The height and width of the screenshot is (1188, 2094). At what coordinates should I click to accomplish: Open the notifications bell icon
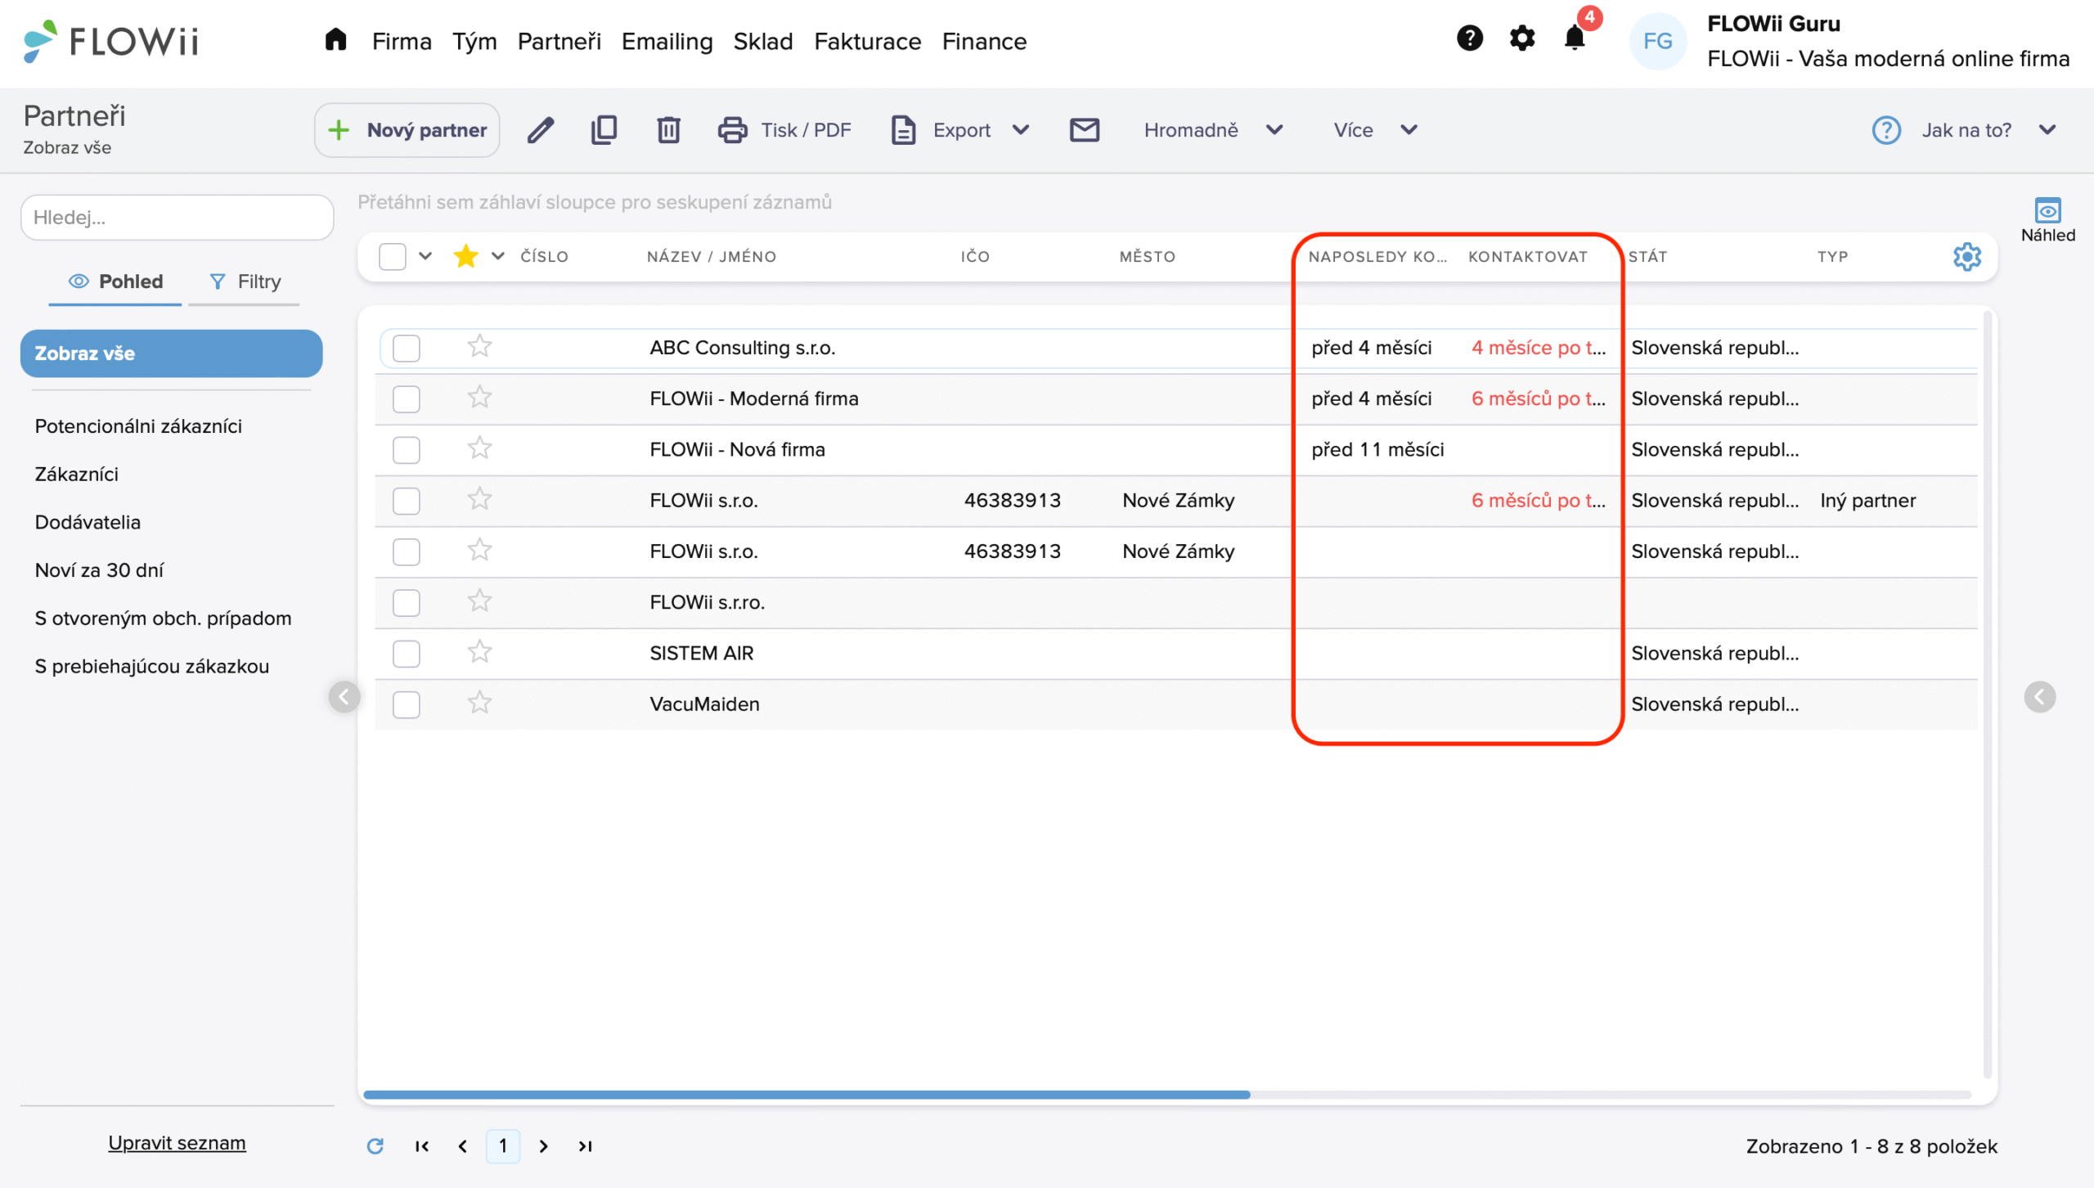click(x=1574, y=38)
